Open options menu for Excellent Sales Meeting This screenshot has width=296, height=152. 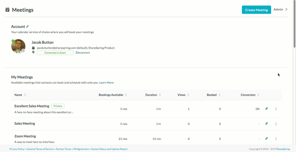tap(276, 109)
